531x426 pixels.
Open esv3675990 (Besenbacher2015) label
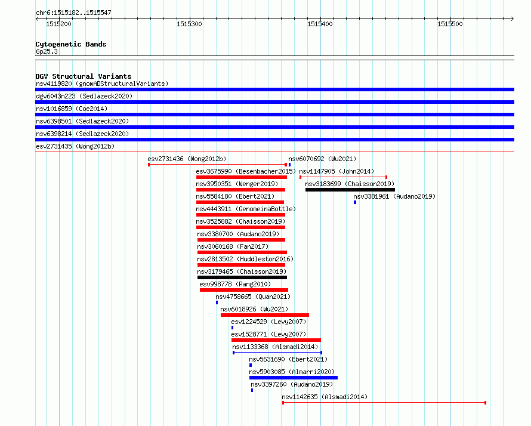click(x=246, y=171)
